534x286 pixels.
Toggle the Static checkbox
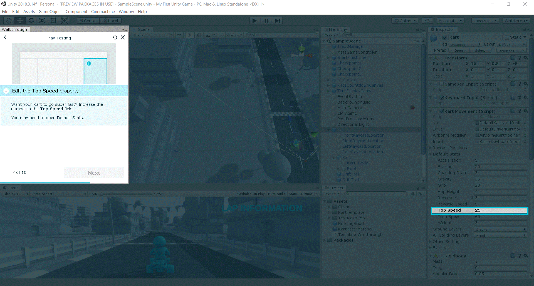[x=507, y=37]
